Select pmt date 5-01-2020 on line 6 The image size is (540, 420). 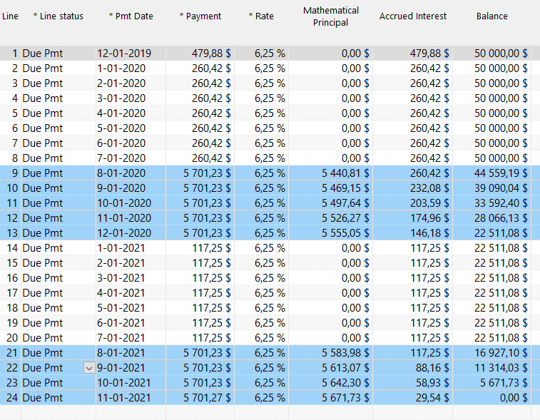[x=131, y=128]
